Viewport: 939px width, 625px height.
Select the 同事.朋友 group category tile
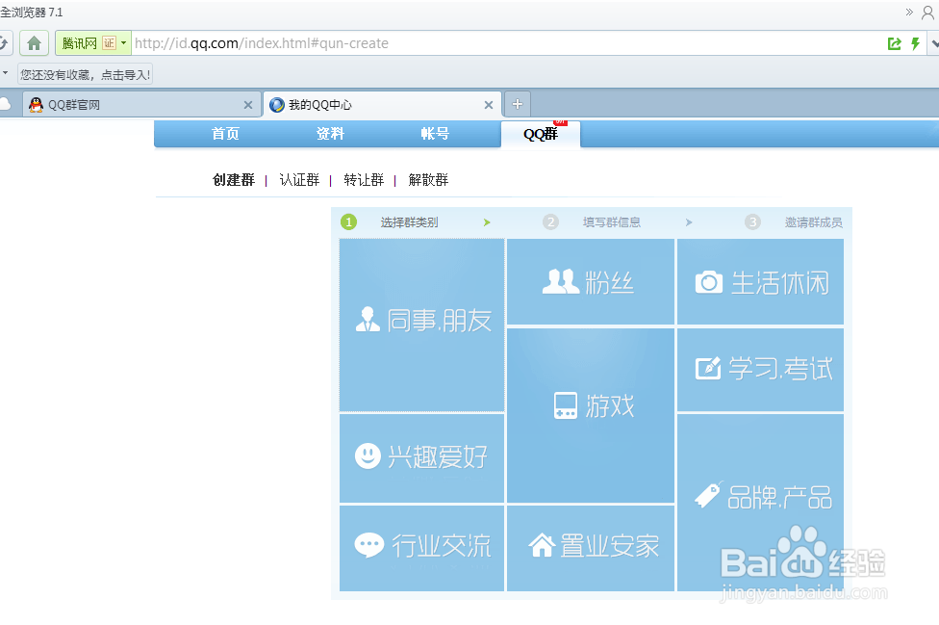tap(421, 326)
